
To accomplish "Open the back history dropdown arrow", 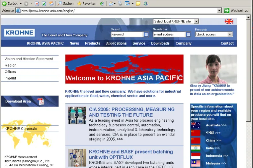I will click(21, 4).
